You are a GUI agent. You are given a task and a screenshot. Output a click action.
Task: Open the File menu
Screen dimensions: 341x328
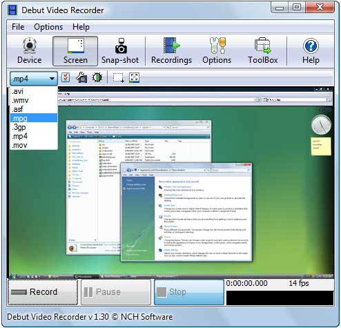point(18,27)
